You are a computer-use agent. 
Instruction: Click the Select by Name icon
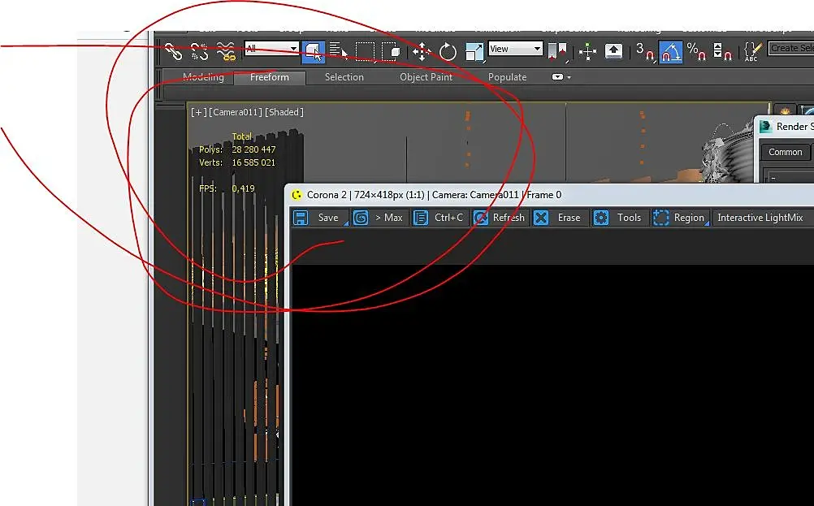tap(339, 51)
